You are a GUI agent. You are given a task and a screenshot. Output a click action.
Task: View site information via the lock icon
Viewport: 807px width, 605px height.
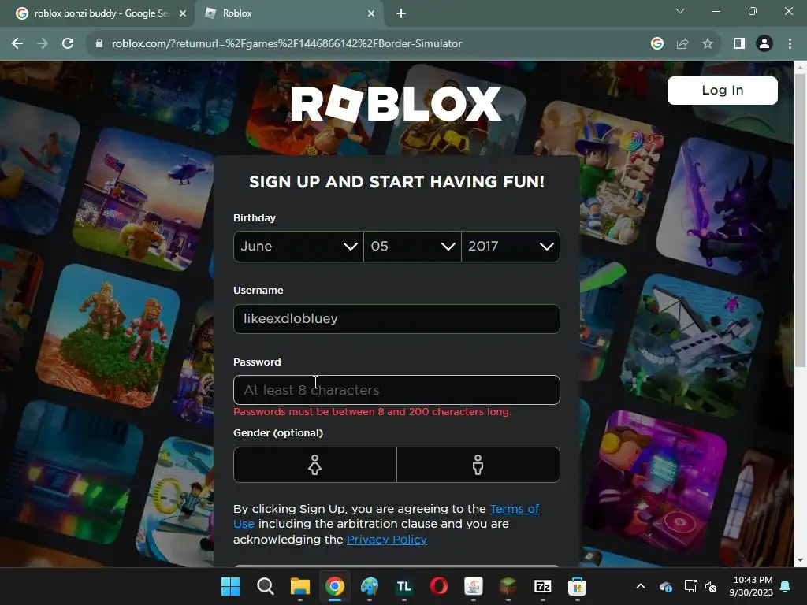99,44
